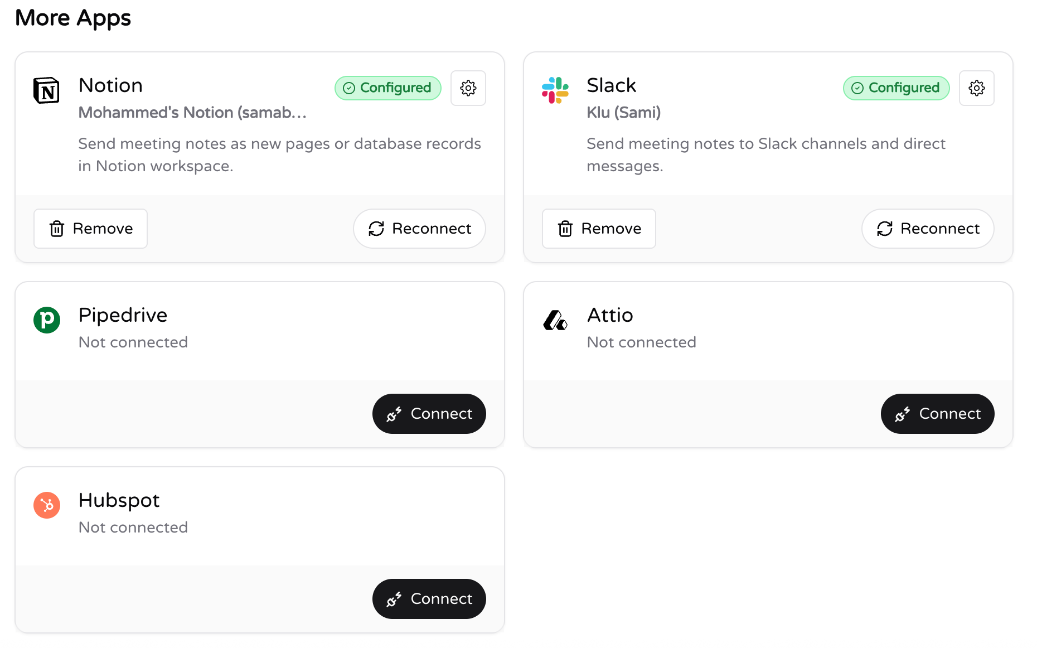Click the Hubspot title text
Viewport: 1037px width, 648px height.
(x=119, y=501)
